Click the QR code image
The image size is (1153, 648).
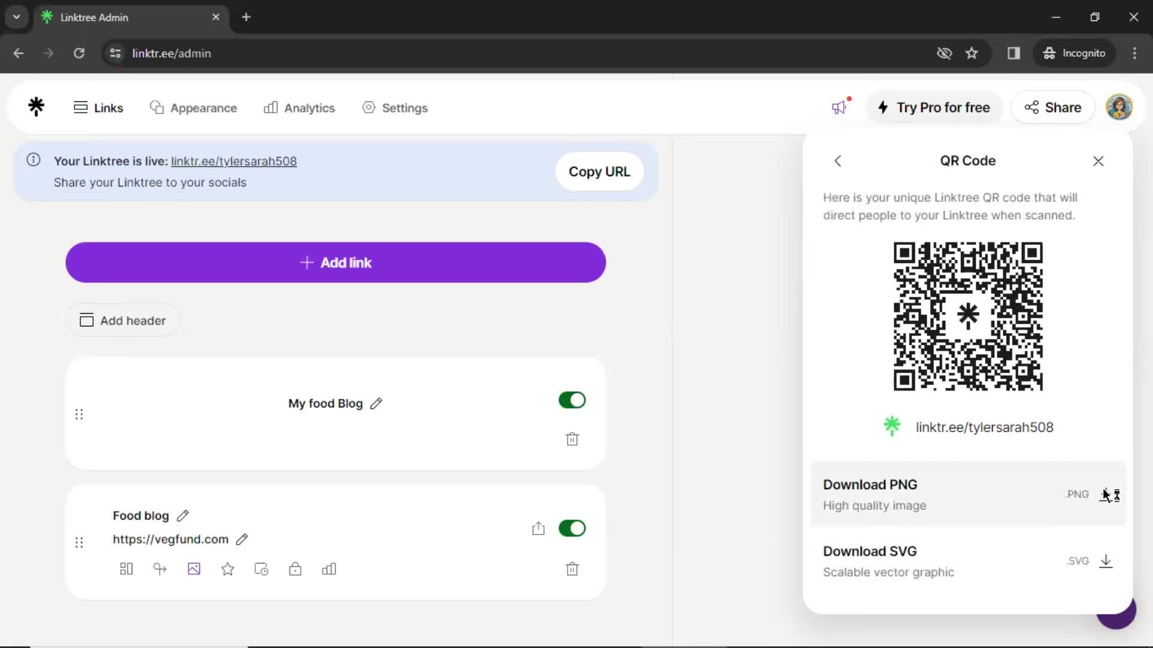[x=968, y=316]
